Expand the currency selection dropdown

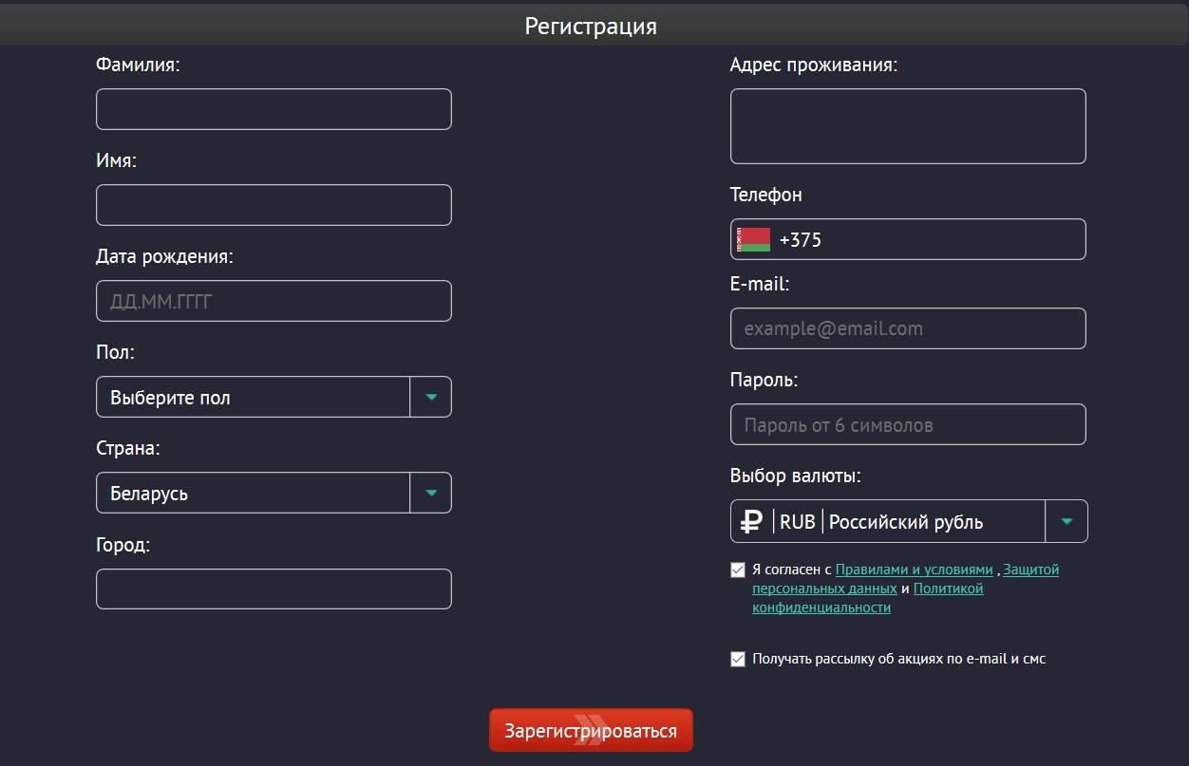[1066, 521]
